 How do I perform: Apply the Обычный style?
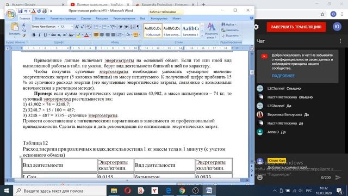pyautogui.click(x=153, y=30)
